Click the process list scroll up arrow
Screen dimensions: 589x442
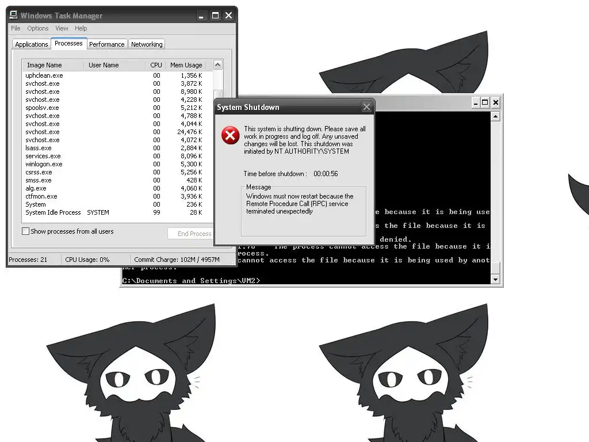click(x=218, y=65)
